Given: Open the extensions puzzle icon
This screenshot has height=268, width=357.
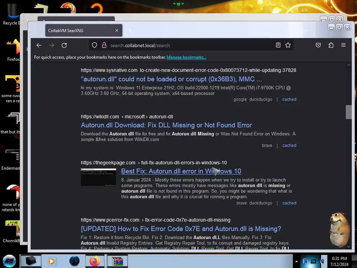Looking at the screenshot, I should point(331,45).
